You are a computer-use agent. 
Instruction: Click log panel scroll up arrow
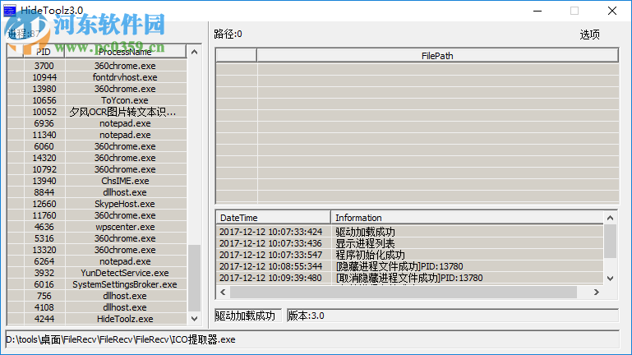pyautogui.click(x=611, y=218)
